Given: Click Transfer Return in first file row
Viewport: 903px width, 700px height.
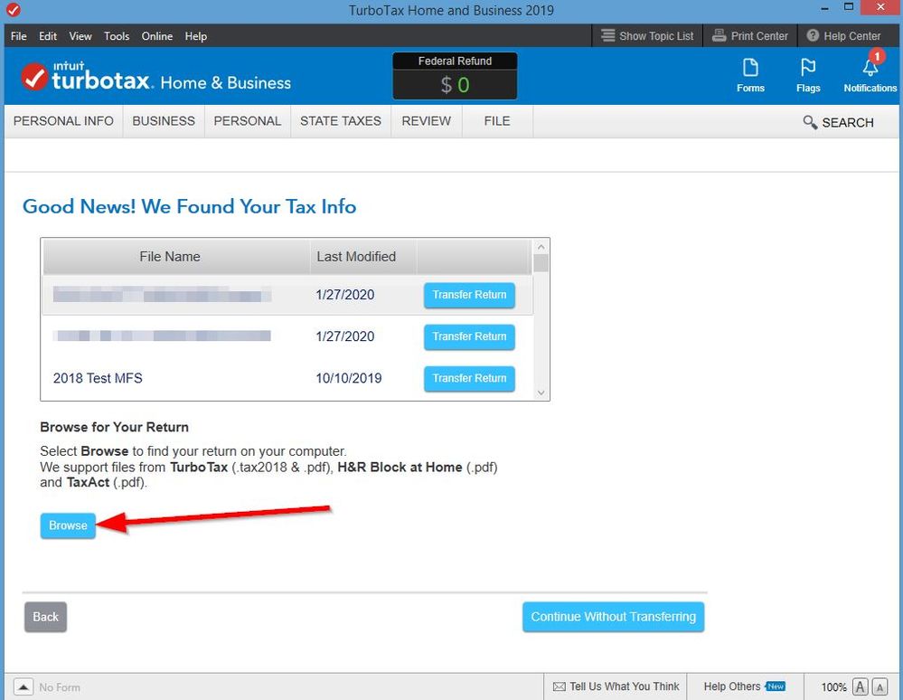Looking at the screenshot, I should pyautogui.click(x=469, y=295).
